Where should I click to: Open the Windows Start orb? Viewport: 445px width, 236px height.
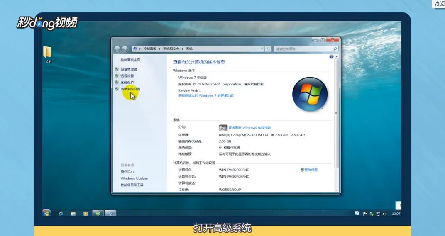coord(46,213)
